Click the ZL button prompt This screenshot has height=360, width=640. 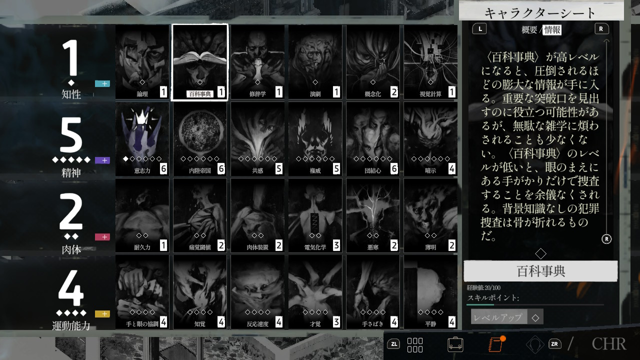point(394,343)
